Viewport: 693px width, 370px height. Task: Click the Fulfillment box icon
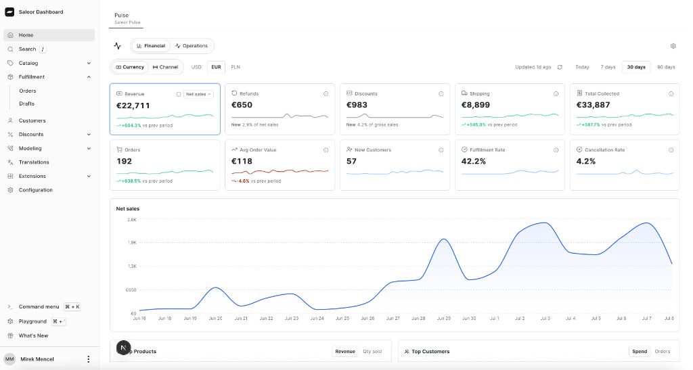[x=11, y=77]
